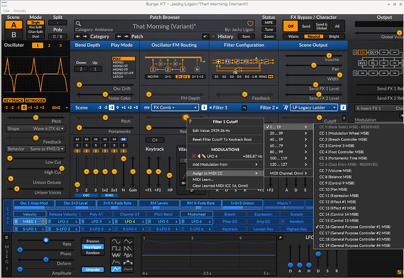
Task: Toggle the KEYTRACK oscillator option
Action: [13, 101]
